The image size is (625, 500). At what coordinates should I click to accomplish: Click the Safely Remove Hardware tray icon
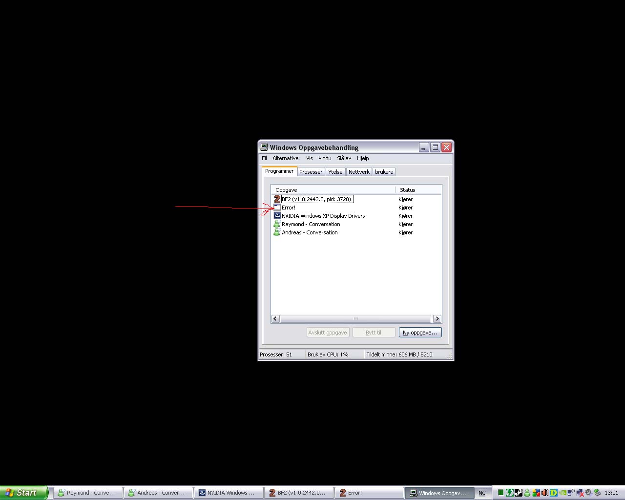[x=597, y=493]
